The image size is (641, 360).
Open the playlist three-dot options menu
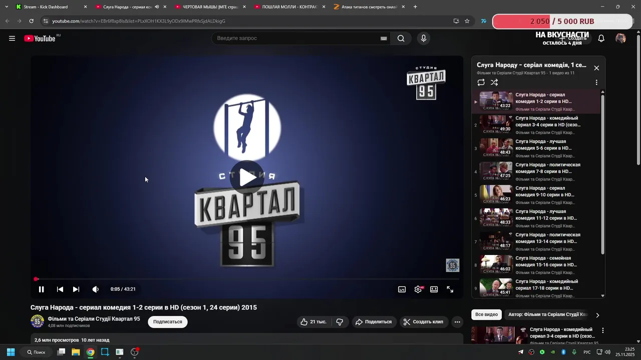click(596, 82)
